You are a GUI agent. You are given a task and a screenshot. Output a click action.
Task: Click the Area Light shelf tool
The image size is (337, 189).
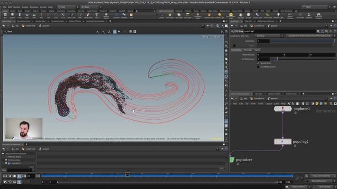point(187,15)
